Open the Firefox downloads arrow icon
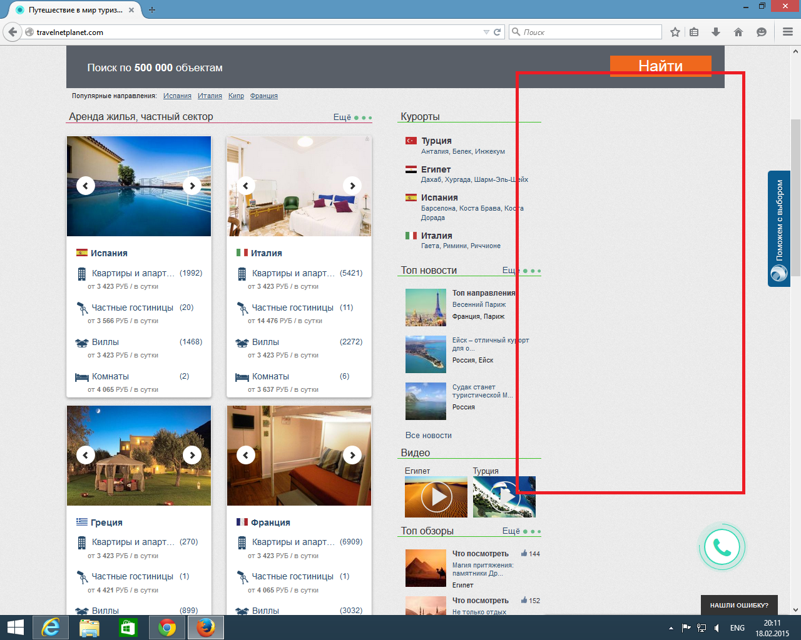 pyautogui.click(x=716, y=32)
